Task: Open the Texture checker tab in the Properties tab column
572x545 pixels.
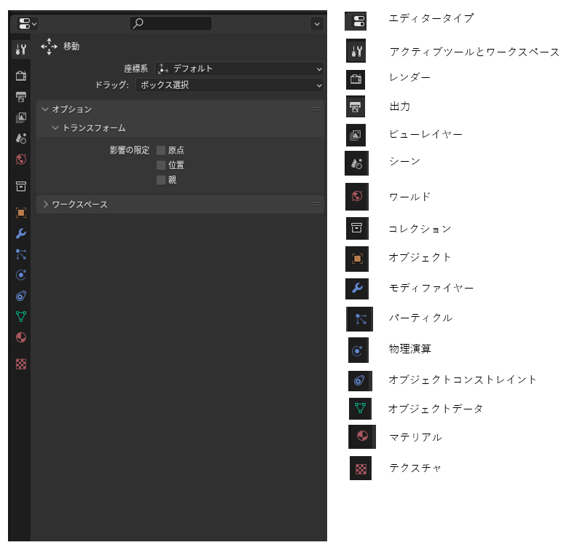Action: [x=21, y=364]
